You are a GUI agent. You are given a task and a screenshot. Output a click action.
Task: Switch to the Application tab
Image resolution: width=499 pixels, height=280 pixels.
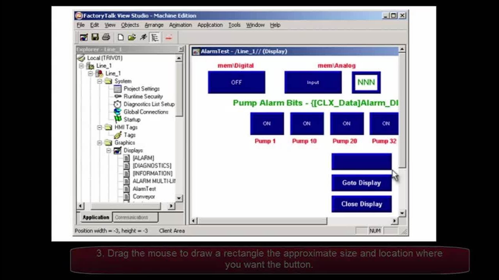[96, 217]
